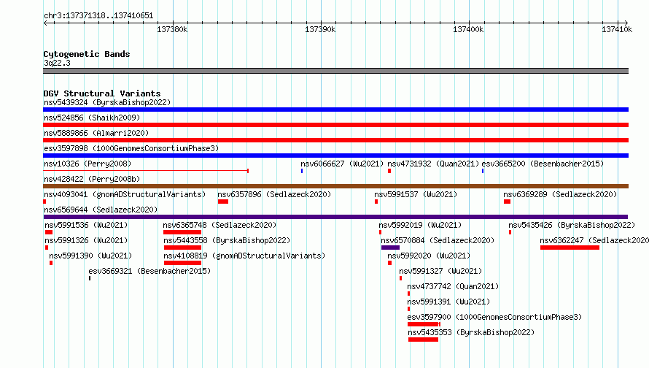
Task: Open nsv5435426 (ByrskaBishop2022) variant label
Action: tap(572, 225)
